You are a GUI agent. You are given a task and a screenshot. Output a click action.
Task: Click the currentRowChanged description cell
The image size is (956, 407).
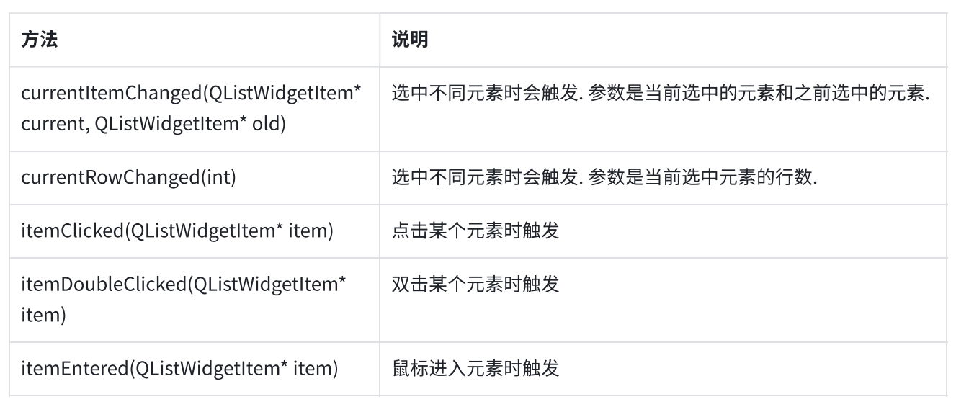pyautogui.click(x=662, y=178)
